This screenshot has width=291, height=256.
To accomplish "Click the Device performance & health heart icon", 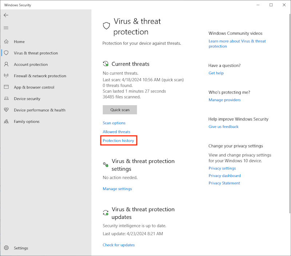I will [6, 110].
